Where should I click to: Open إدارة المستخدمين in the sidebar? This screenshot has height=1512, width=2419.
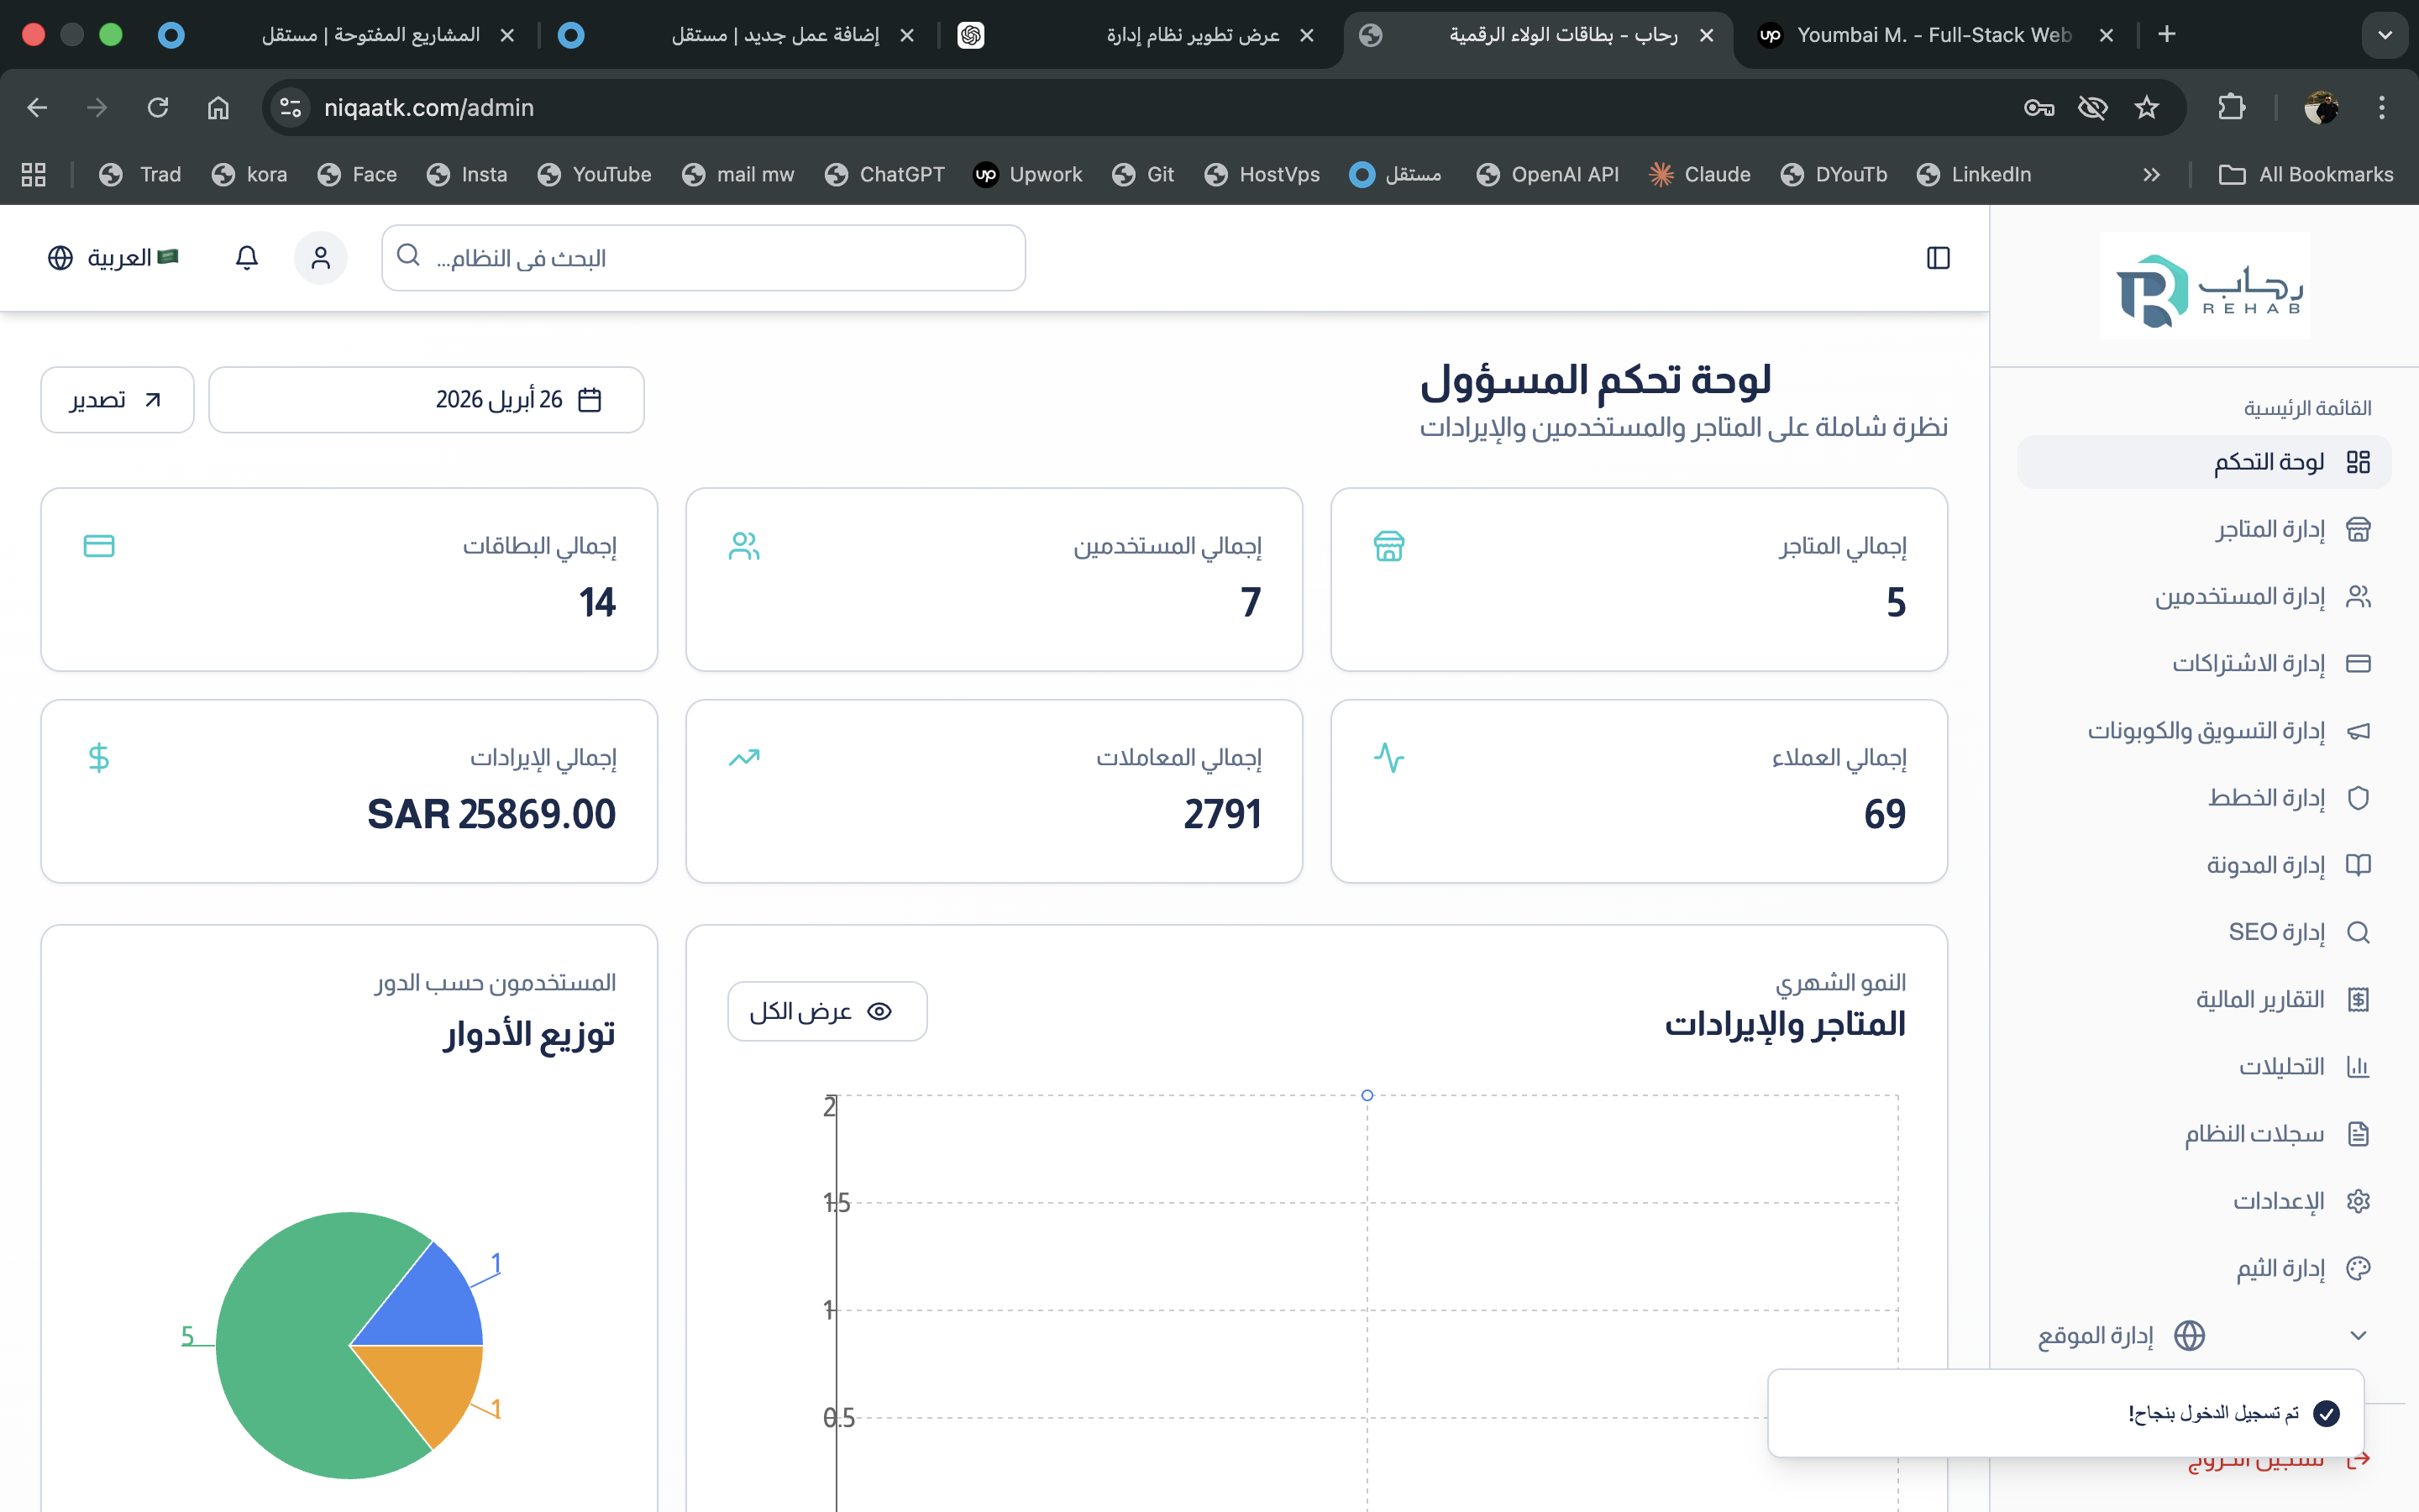tap(2204, 597)
